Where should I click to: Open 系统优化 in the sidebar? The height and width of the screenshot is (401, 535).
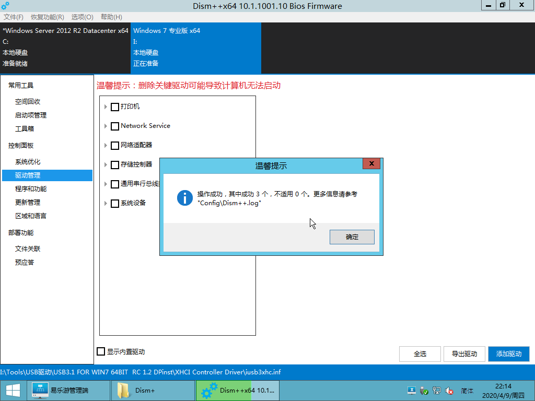pyautogui.click(x=28, y=162)
